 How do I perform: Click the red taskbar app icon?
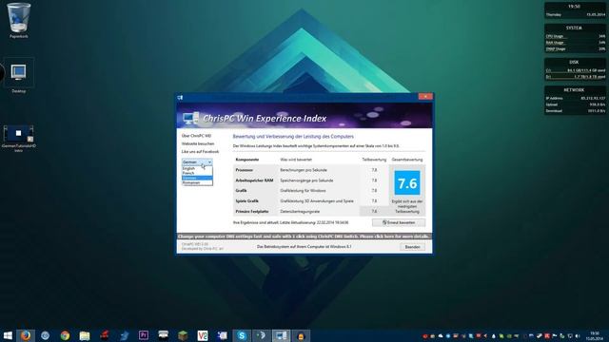pos(104,335)
